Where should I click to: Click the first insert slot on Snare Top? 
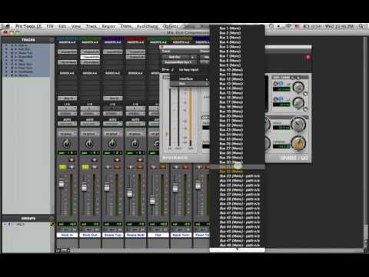point(113,52)
